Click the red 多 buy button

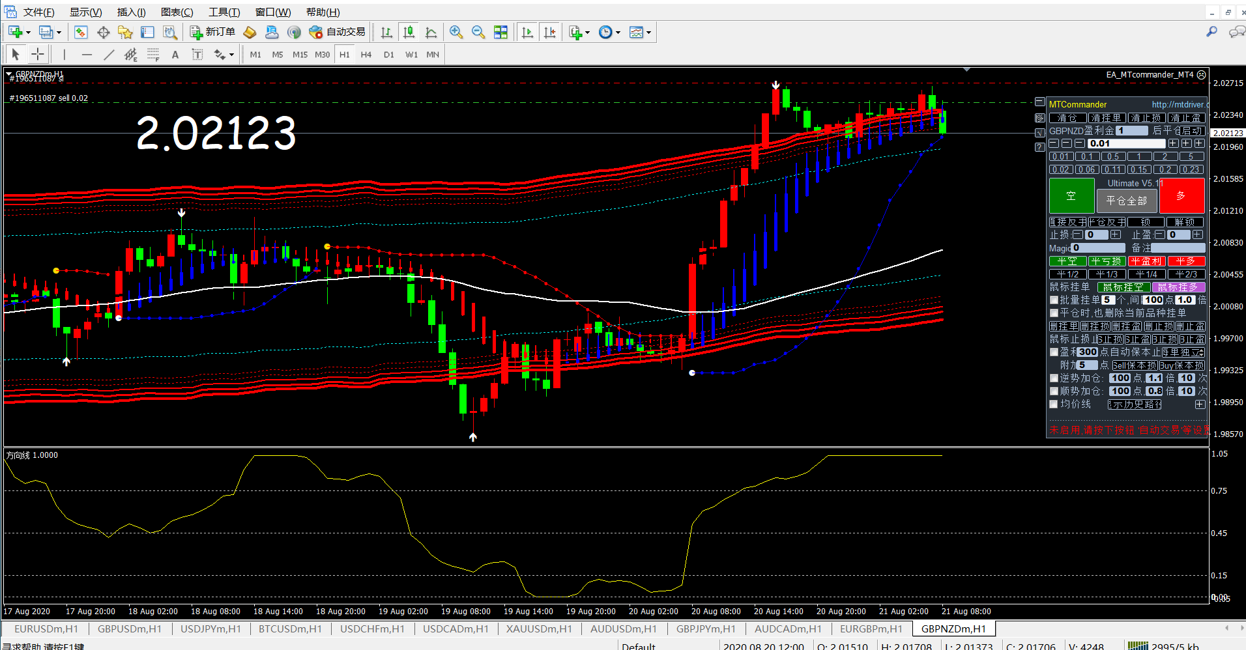pyautogui.click(x=1181, y=195)
